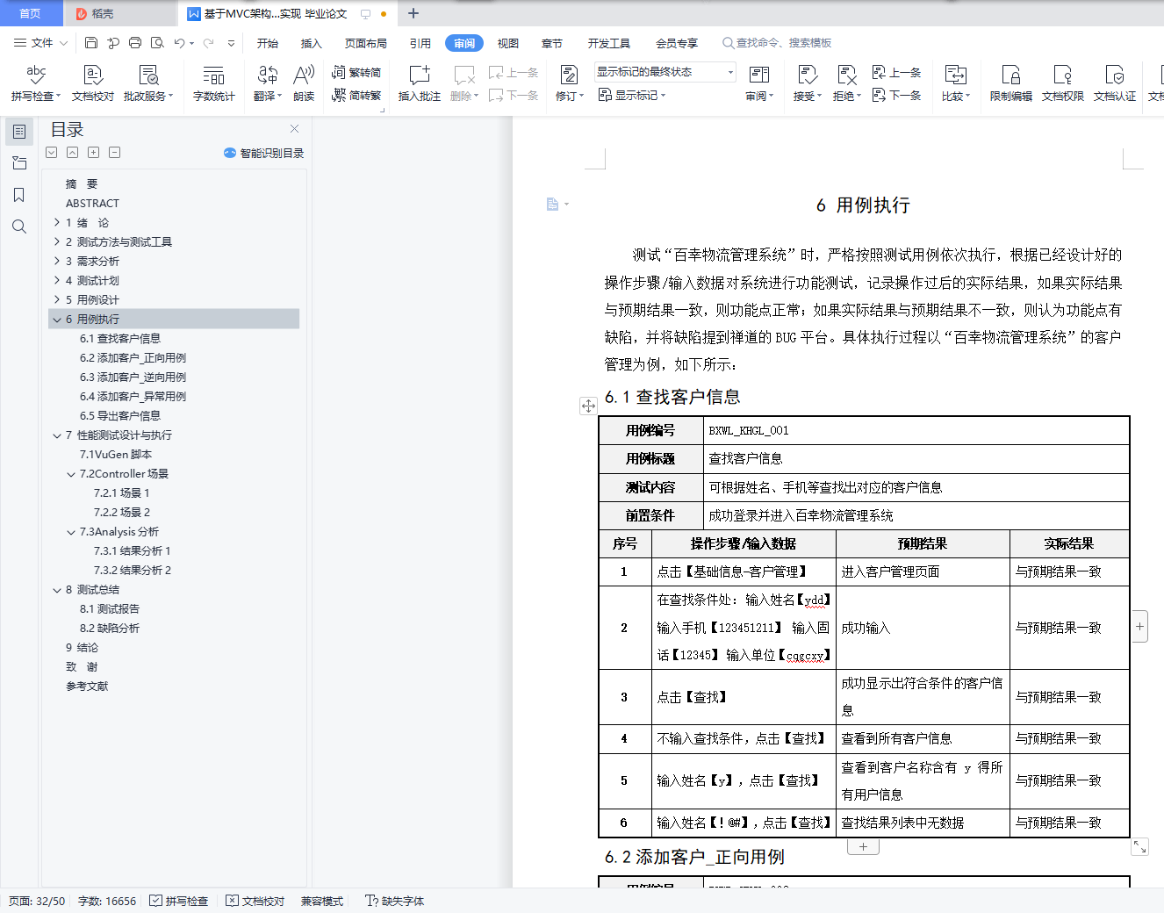
Task: Open a new document tab with plus
Action: 413,13
